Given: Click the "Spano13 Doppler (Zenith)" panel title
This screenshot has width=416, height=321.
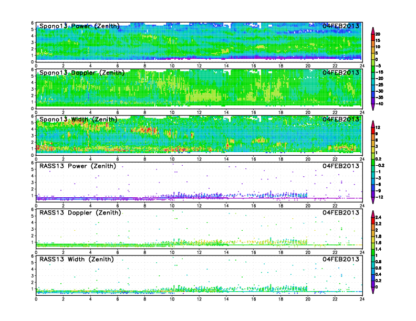Looking at the screenshot, I should coord(82,72).
